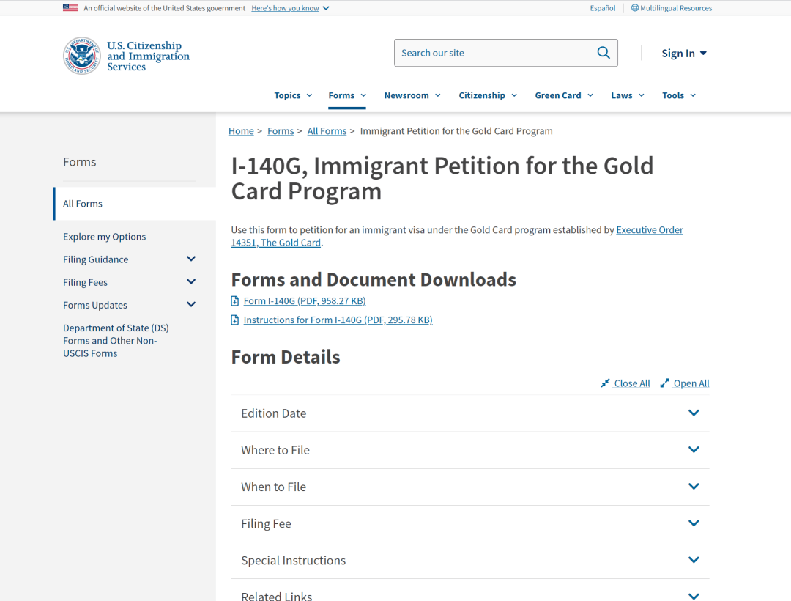
Task: Click the globe icon for Multilingual Resources
Action: pos(635,8)
